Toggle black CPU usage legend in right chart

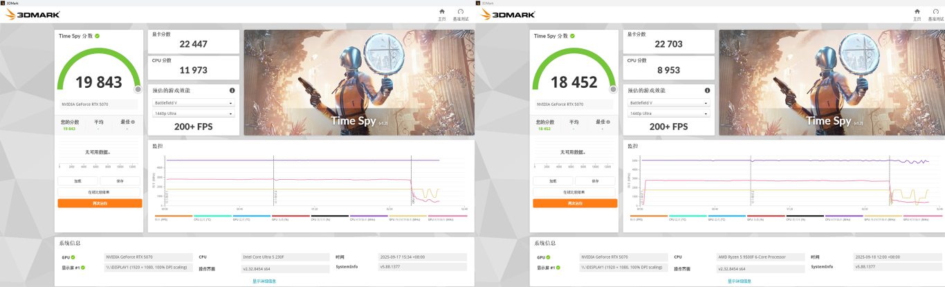(805, 217)
